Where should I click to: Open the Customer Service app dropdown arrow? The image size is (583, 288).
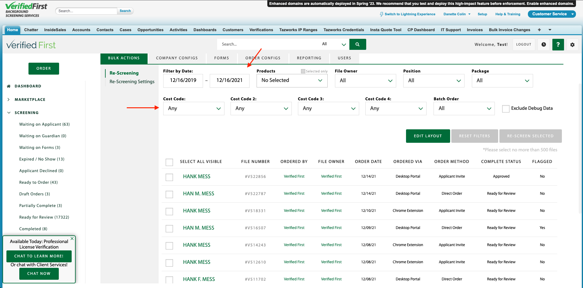(573, 14)
